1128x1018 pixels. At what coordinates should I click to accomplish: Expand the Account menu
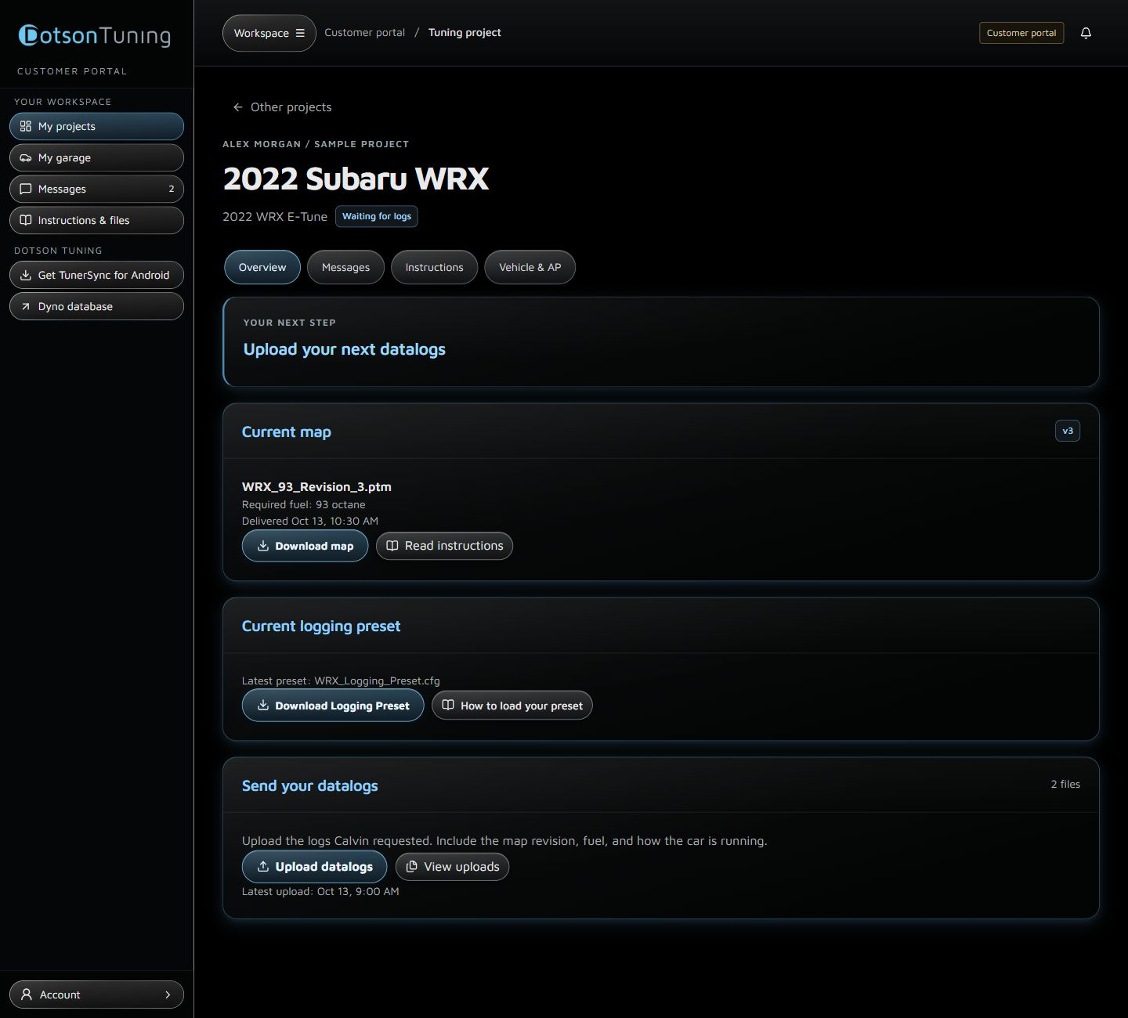[x=96, y=995]
